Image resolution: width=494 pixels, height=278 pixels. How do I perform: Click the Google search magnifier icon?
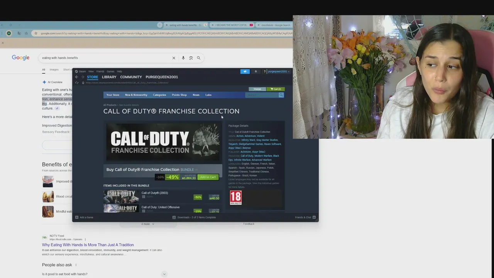[199, 58]
